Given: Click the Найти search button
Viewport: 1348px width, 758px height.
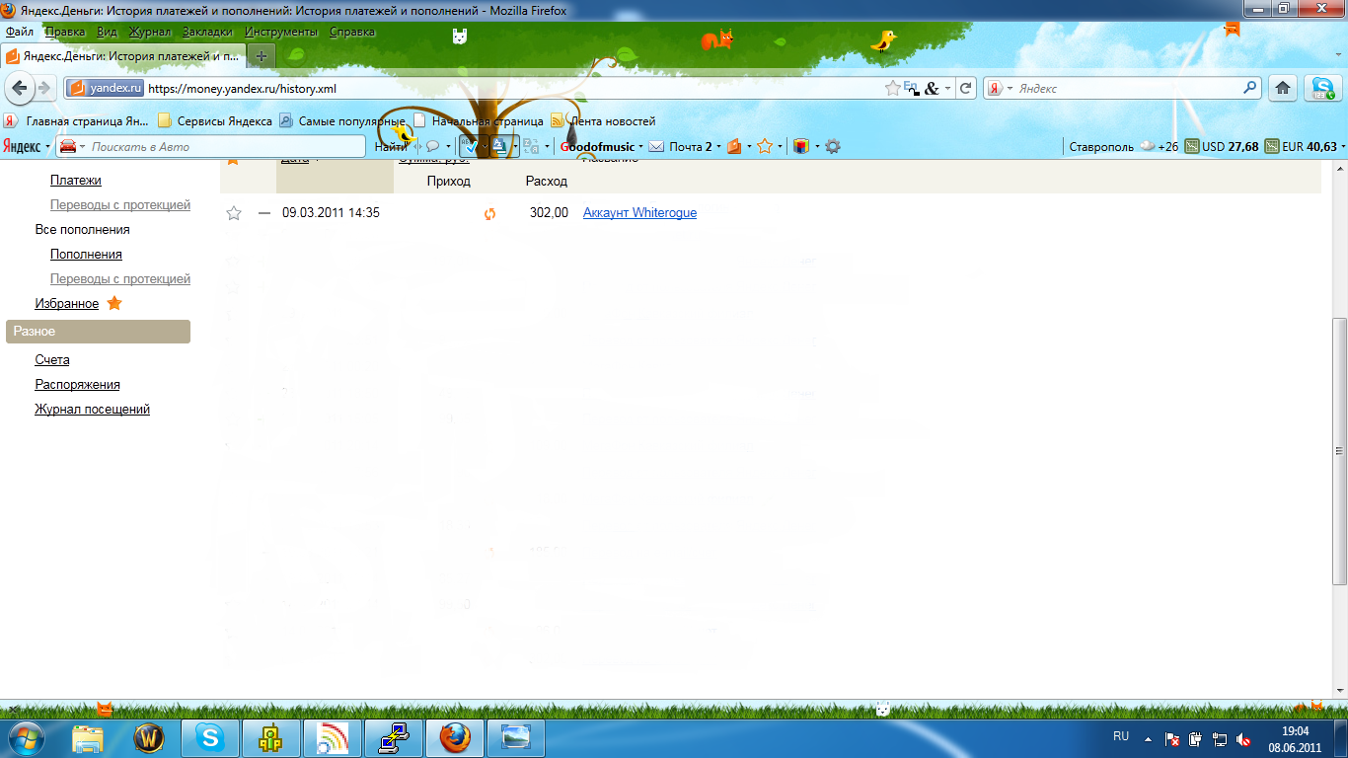Looking at the screenshot, I should click(391, 147).
